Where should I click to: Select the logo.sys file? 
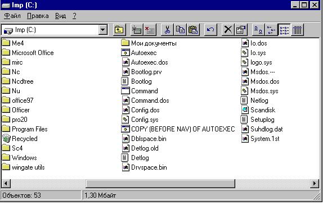pyautogui.click(x=257, y=62)
